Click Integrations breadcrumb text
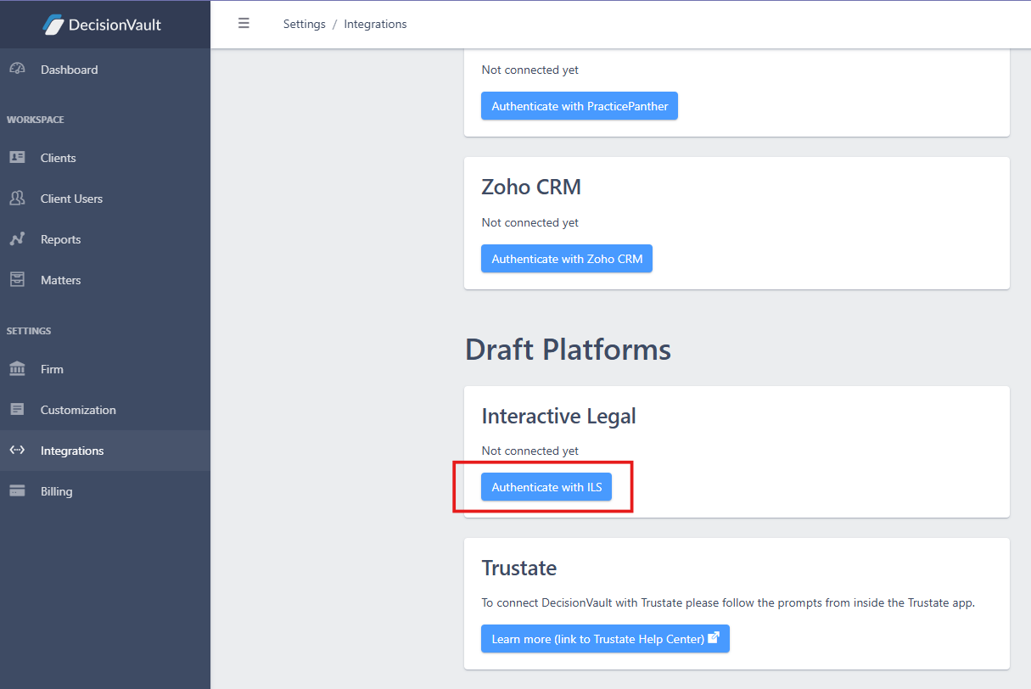This screenshot has width=1031, height=689. pyautogui.click(x=375, y=24)
